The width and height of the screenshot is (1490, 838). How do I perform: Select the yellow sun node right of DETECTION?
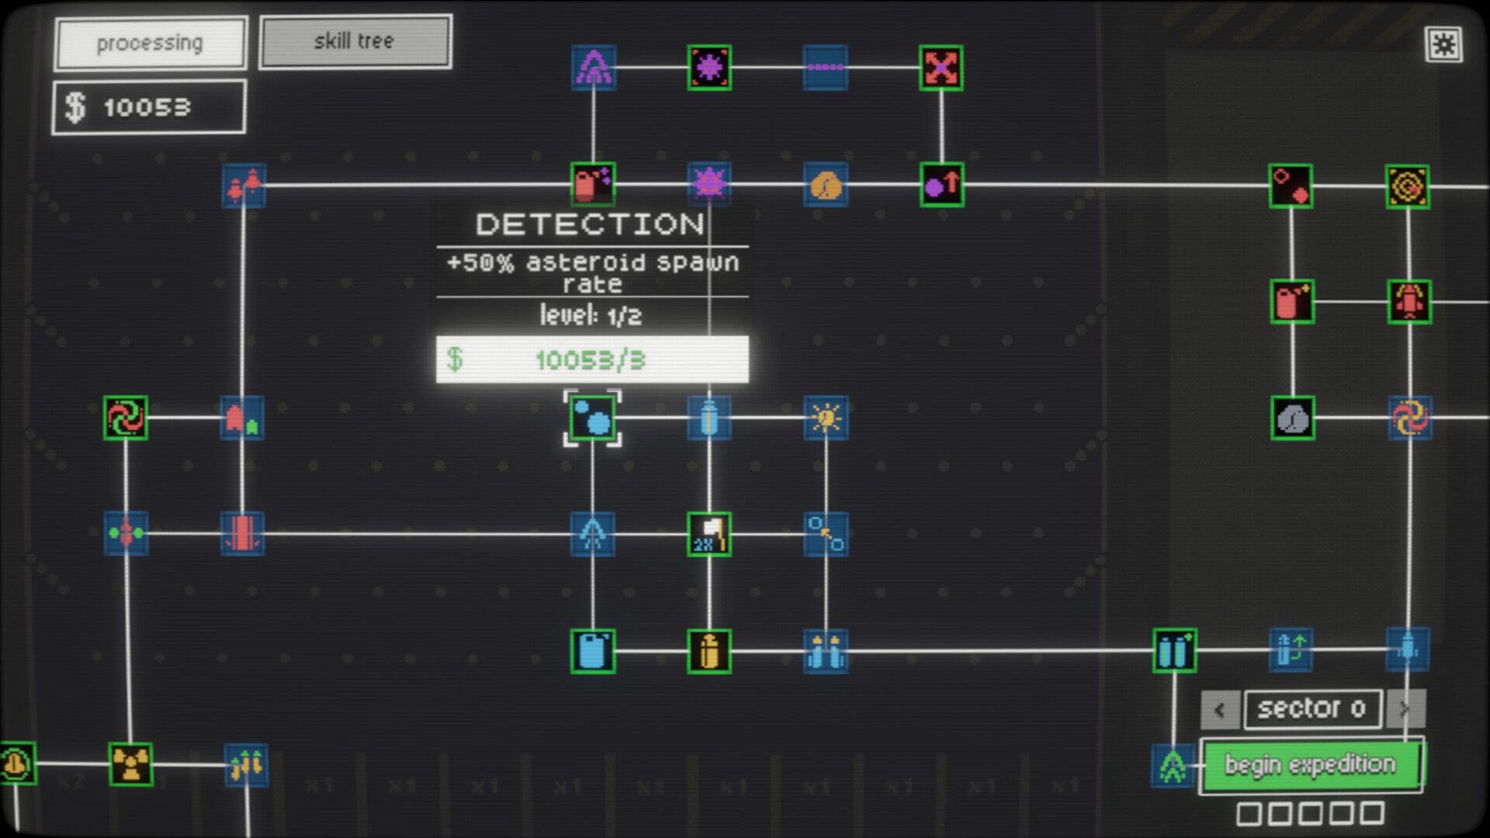coord(825,418)
